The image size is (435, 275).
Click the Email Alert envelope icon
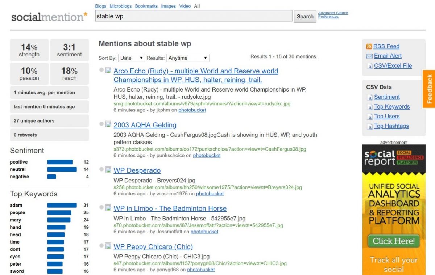tap(369, 56)
